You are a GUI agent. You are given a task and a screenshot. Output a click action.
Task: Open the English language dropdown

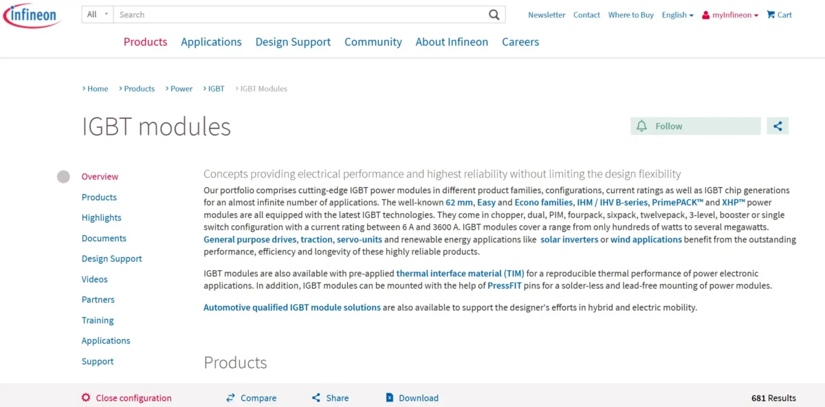[x=677, y=14]
